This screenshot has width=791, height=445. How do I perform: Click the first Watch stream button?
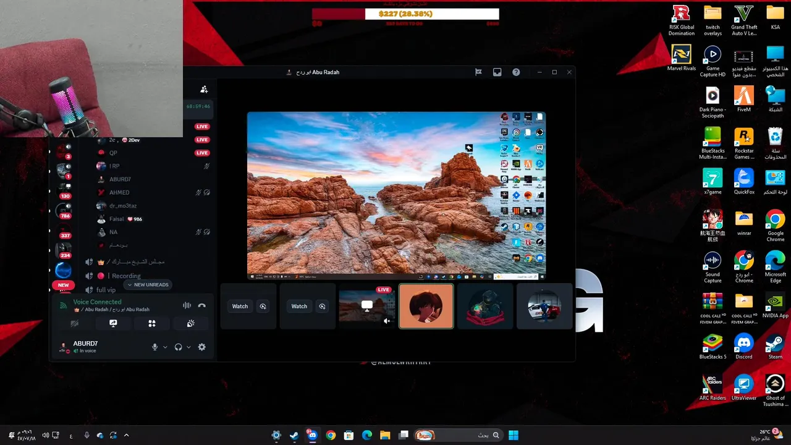[x=240, y=306]
